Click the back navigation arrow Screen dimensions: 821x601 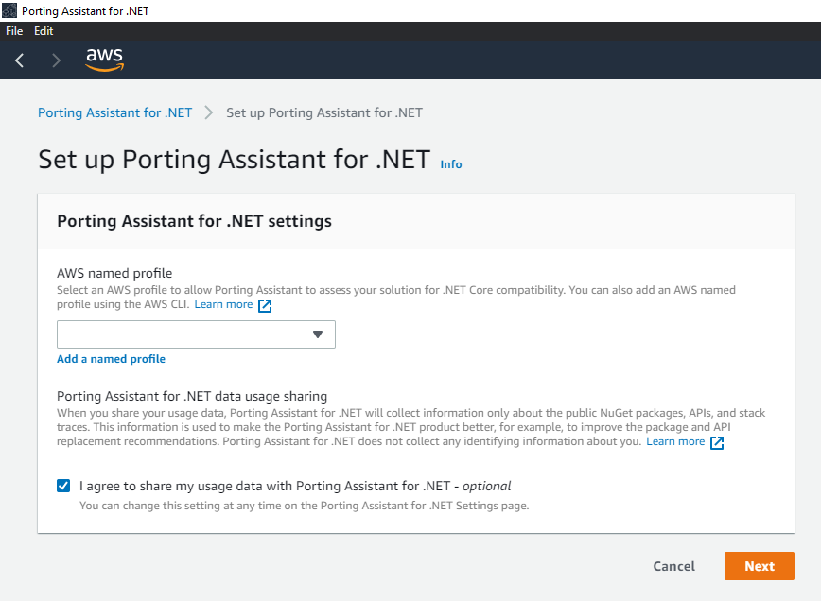[x=19, y=60]
